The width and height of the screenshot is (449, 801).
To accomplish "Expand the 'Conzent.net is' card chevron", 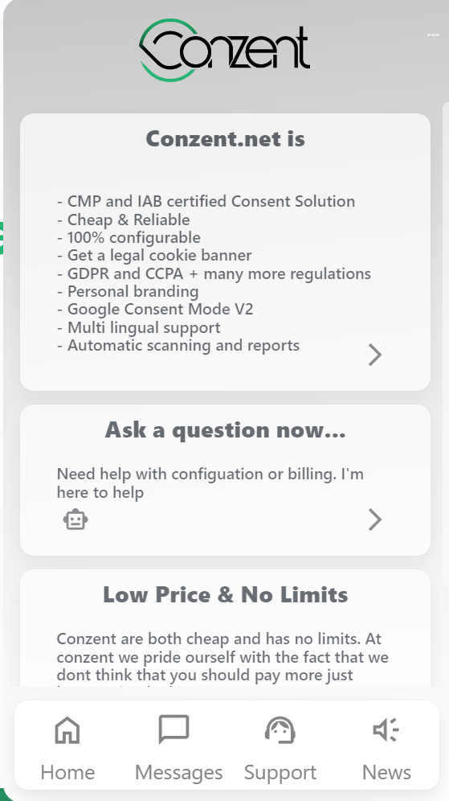I will (x=375, y=355).
